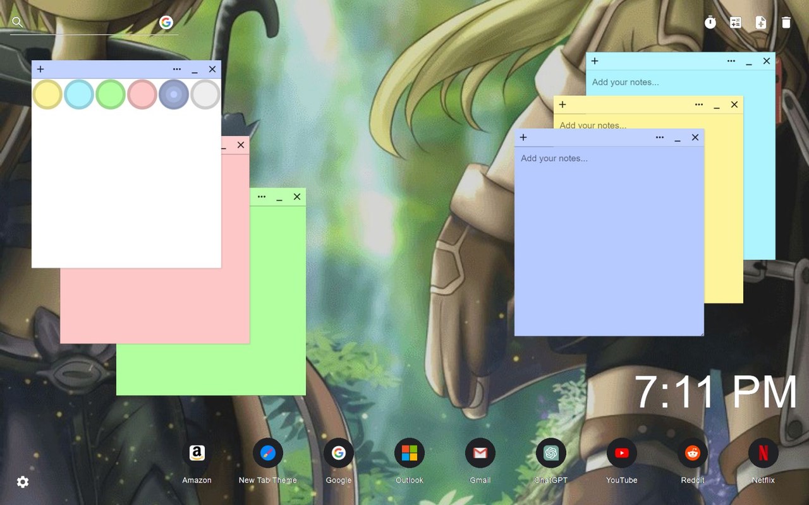The image size is (809, 505).
Task: Minimize the blue 'Add your notes' note
Action: click(x=678, y=139)
